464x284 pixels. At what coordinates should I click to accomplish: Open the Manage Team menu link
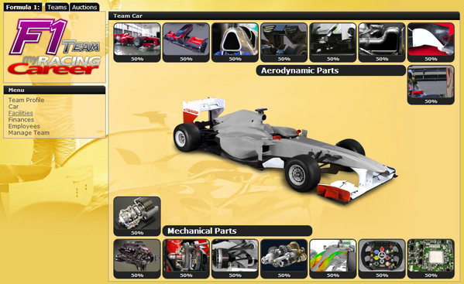(x=29, y=132)
